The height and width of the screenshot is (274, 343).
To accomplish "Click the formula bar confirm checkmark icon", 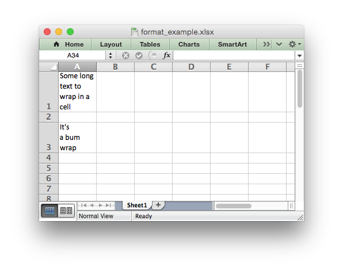I will [139, 56].
